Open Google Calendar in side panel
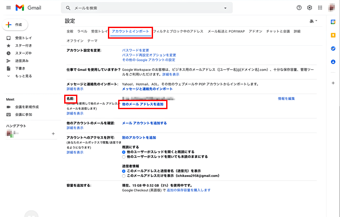The image size is (340, 217). 333,22
